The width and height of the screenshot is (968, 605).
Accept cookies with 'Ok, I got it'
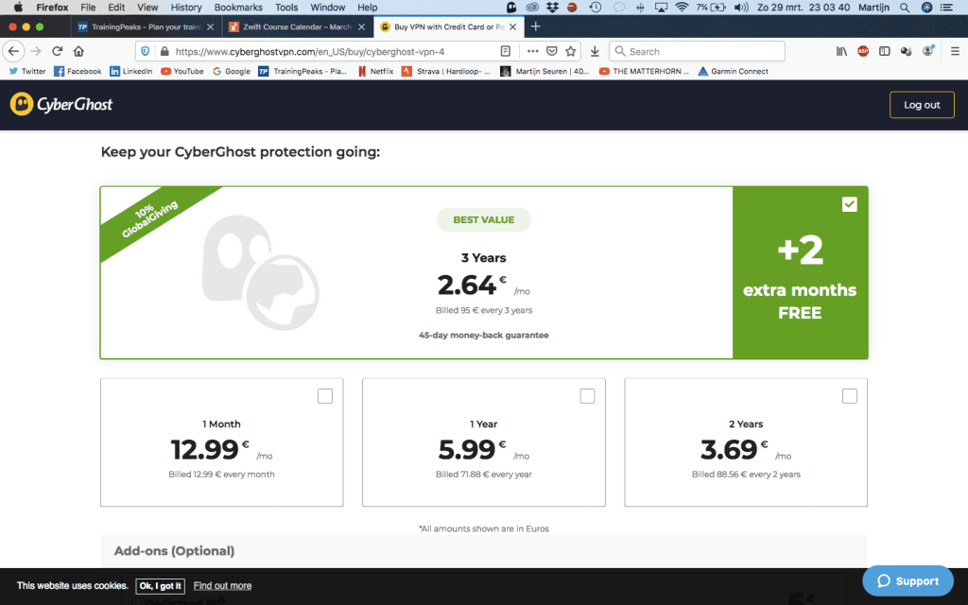click(161, 586)
